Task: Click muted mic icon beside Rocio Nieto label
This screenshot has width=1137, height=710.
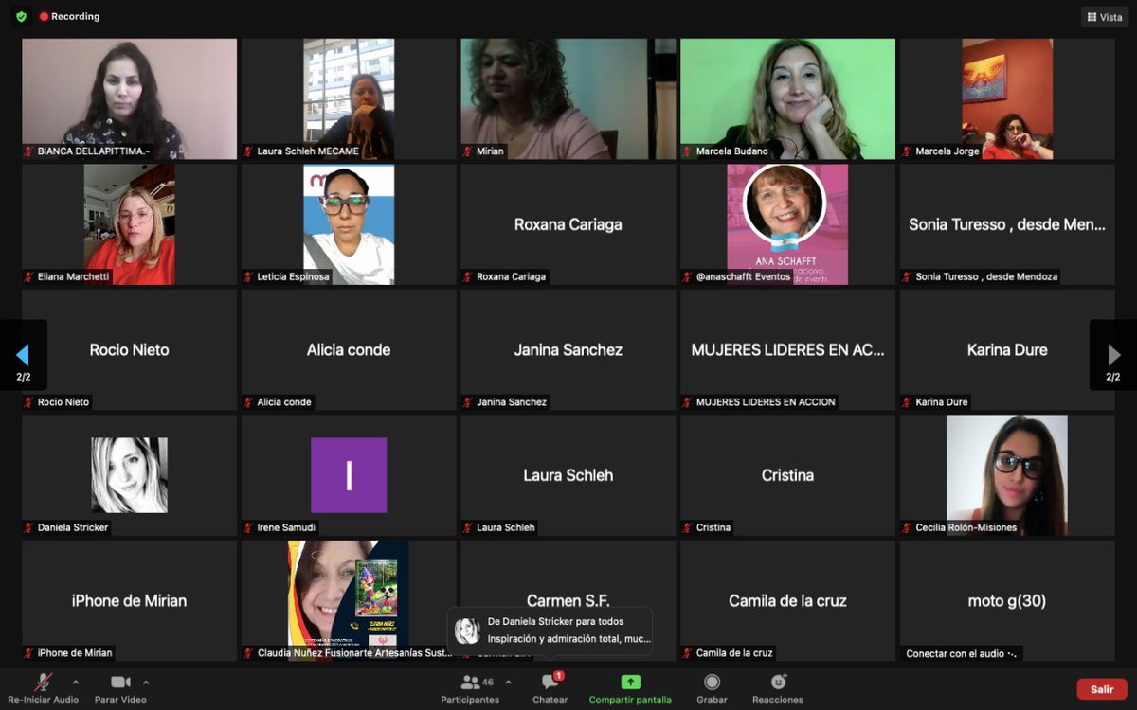Action: [29, 402]
